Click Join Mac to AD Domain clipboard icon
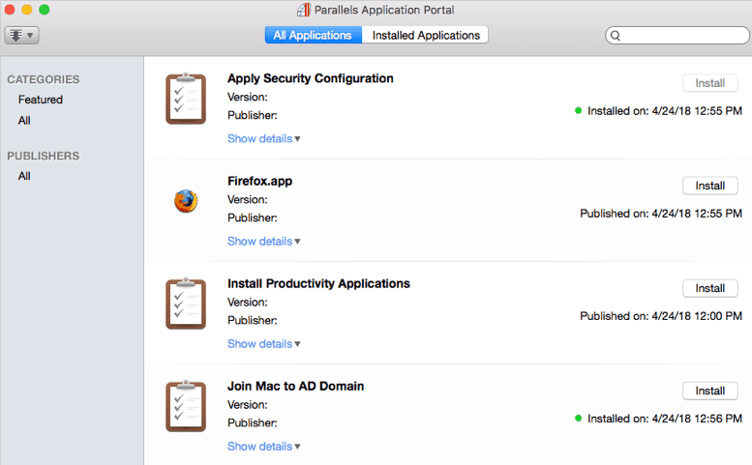The height and width of the screenshot is (465, 752). click(186, 406)
